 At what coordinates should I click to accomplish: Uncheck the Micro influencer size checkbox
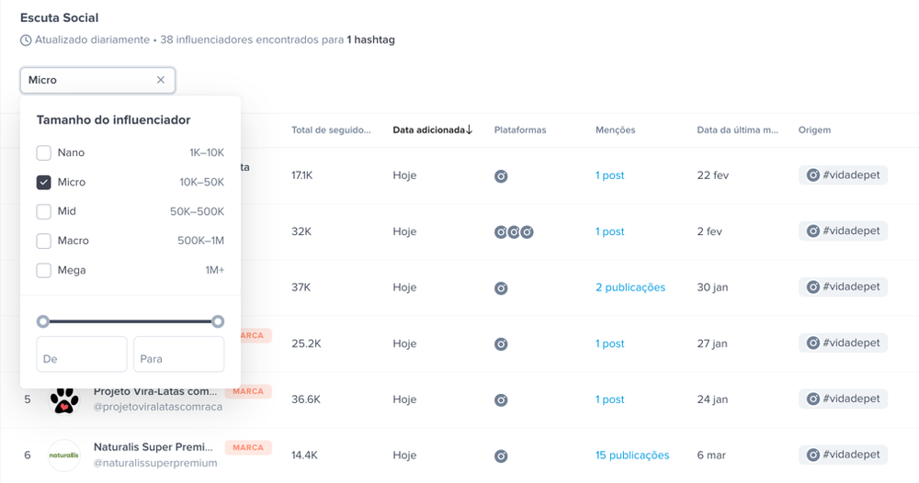tap(44, 182)
